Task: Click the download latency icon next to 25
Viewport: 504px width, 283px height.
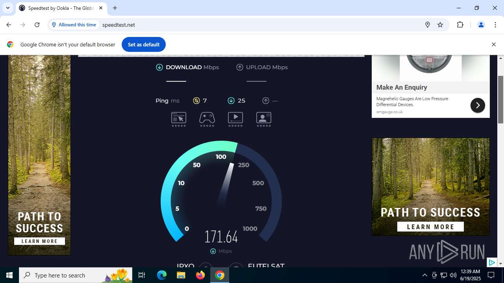Action: pos(231,101)
